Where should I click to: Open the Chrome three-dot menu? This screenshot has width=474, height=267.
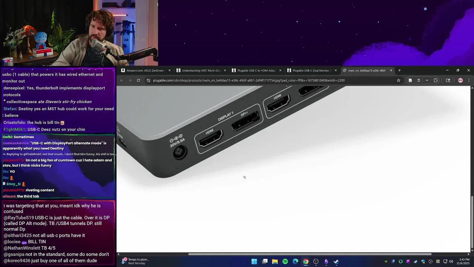(x=469, y=80)
